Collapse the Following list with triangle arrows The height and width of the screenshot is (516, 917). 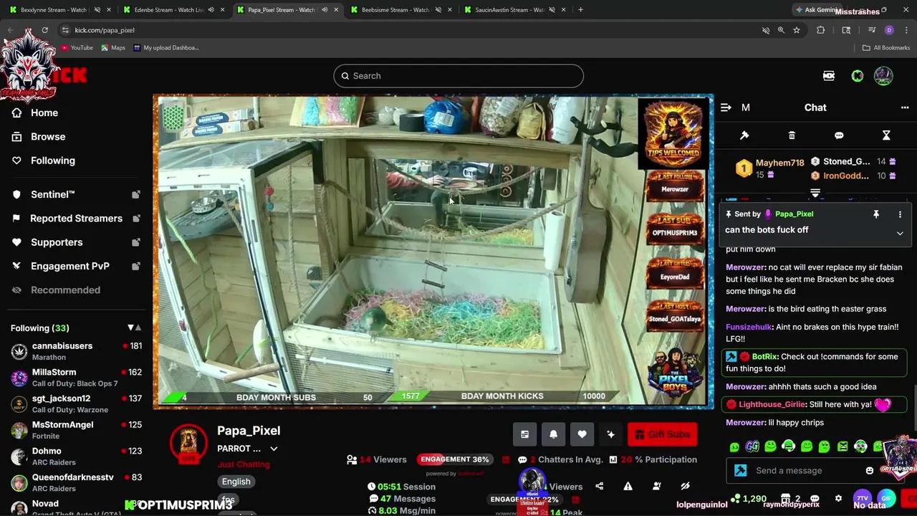(x=134, y=328)
